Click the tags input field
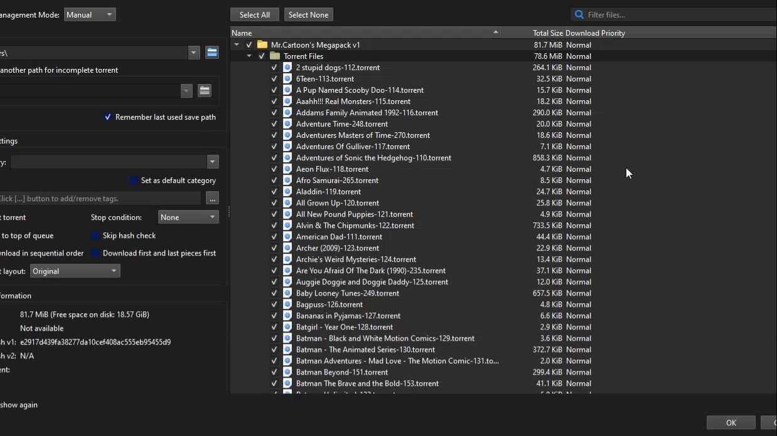 point(100,199)
